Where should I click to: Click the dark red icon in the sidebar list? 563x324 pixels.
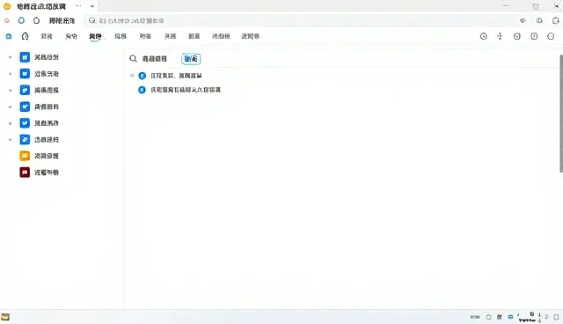(x=25, y=173)
